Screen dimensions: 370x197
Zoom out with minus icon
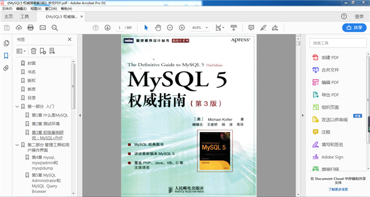(x=170, y=28)
